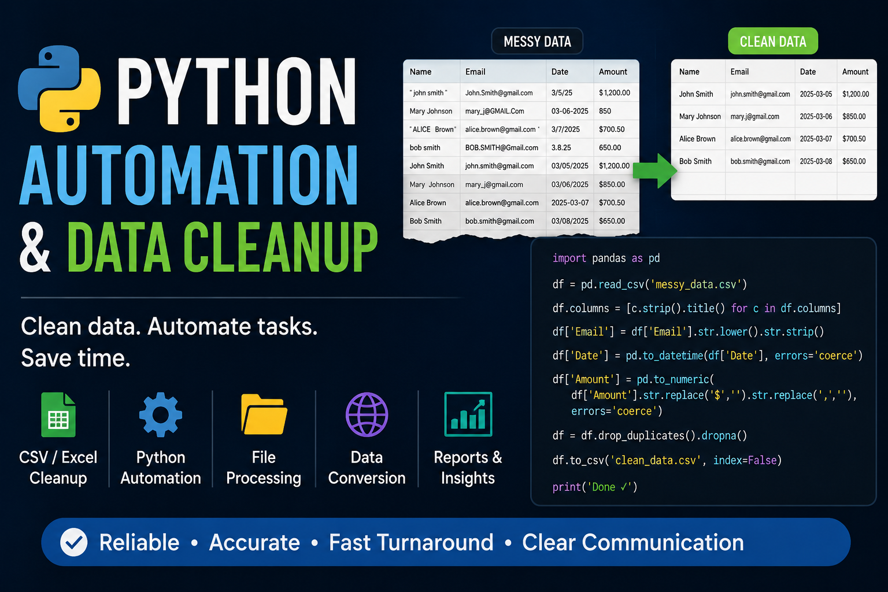Open the yellow folder File Processing icon
The image size is (888, 592).
[x=264, y=414]
